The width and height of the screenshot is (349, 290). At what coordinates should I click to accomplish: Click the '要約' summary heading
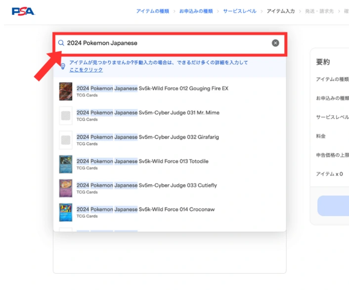[323, 62]
